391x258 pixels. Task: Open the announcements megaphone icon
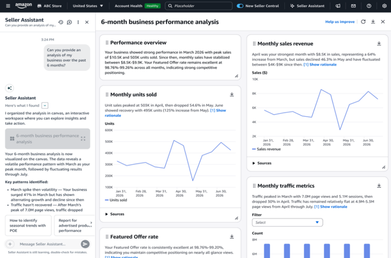(x=338, y=6)
